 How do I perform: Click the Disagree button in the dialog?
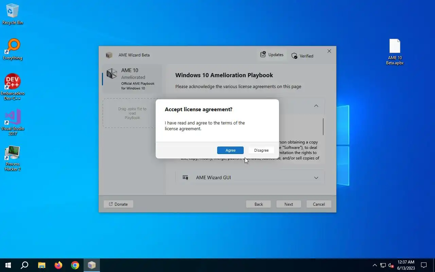pyautogui.click(x=261, y=150)
